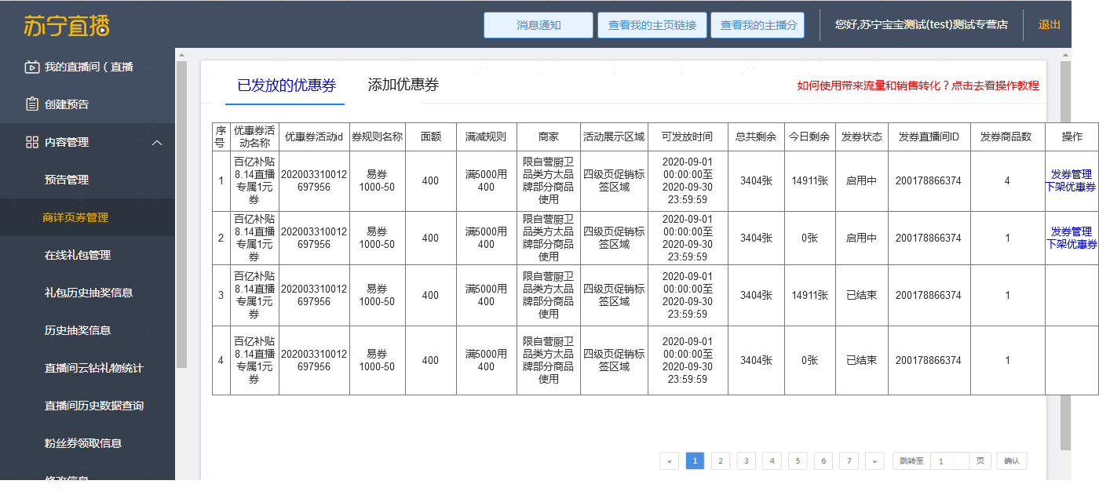Click 查看我的主播分 button

(758, 25)
